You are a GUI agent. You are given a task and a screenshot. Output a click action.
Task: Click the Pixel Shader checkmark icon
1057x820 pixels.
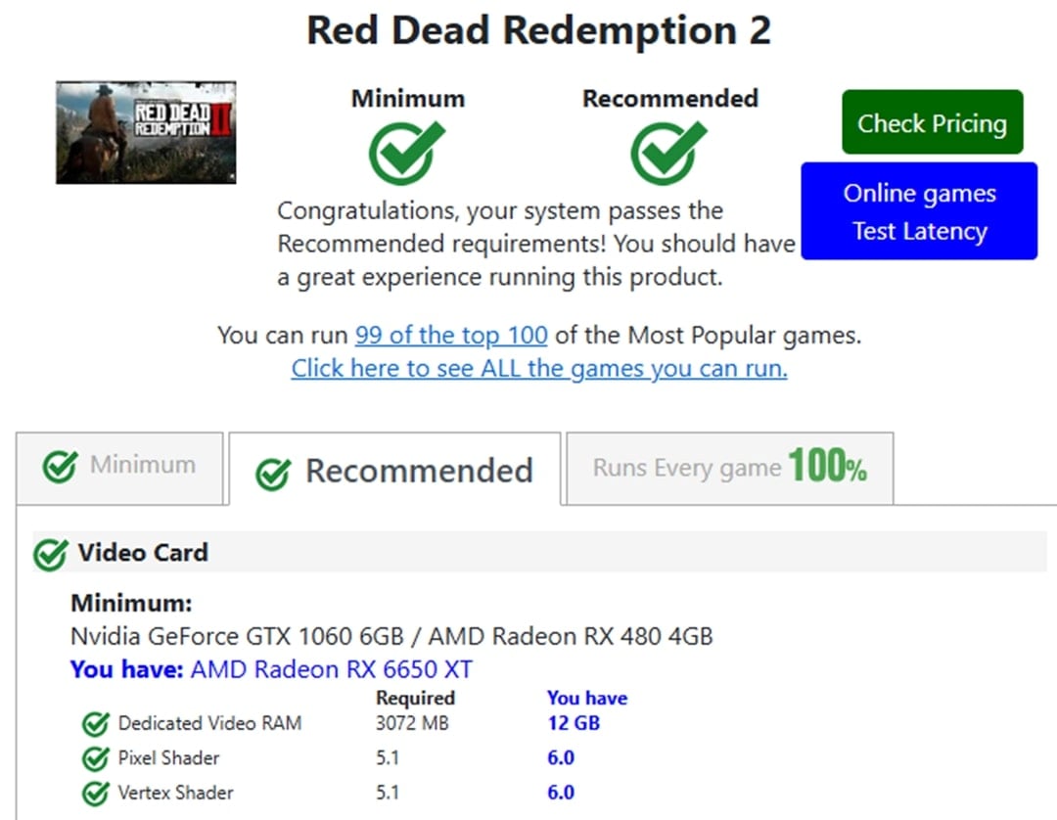[x=95, y=758]
